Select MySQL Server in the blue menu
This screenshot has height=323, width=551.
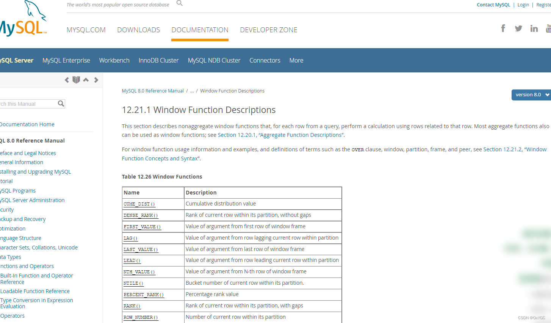pos(16,60)
